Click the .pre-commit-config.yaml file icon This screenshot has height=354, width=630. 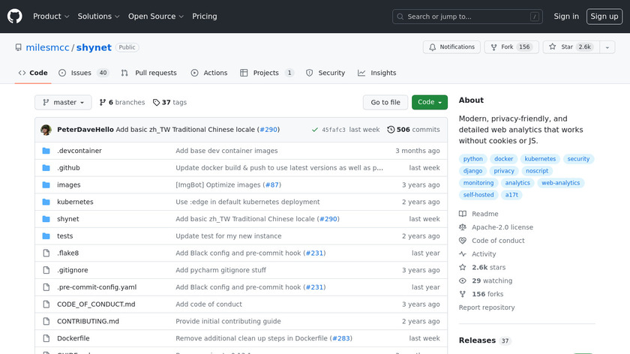[x=46, y=287]
